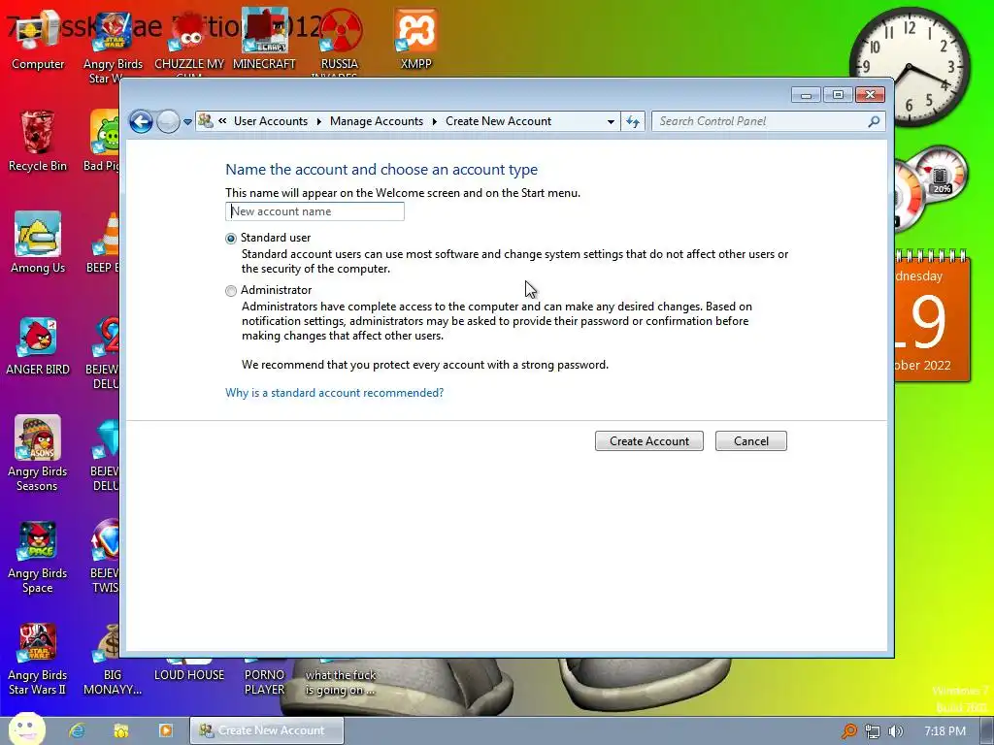Click the Start button orb on the taskbar
The height and width of the screenshot is (745, 994).
tap(26, 729)
